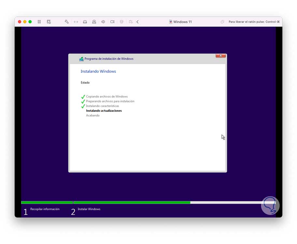Click the 'Recopilar información' stage label
The width and height of the screenshot is (297, 244).
[x=45, y=209]
